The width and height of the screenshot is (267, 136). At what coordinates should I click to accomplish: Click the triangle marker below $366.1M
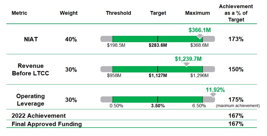click(200, 36)
